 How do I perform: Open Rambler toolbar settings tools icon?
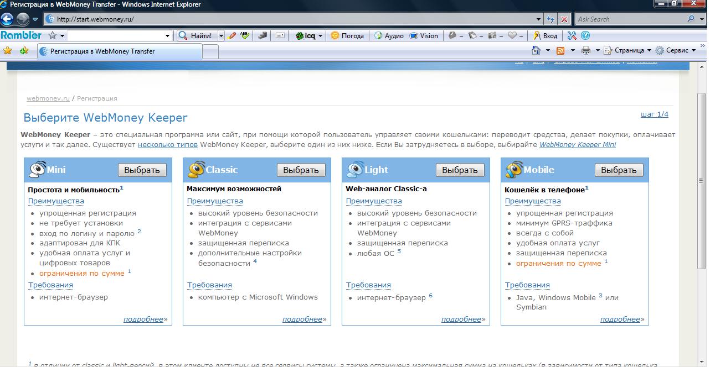[572, 35]
